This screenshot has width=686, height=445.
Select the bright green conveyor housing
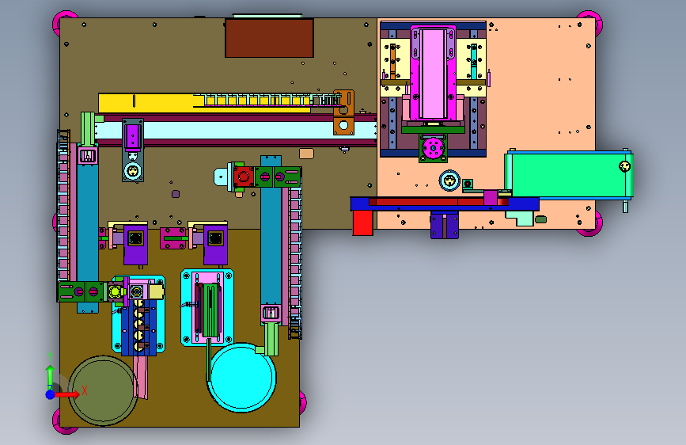[568, 175]
